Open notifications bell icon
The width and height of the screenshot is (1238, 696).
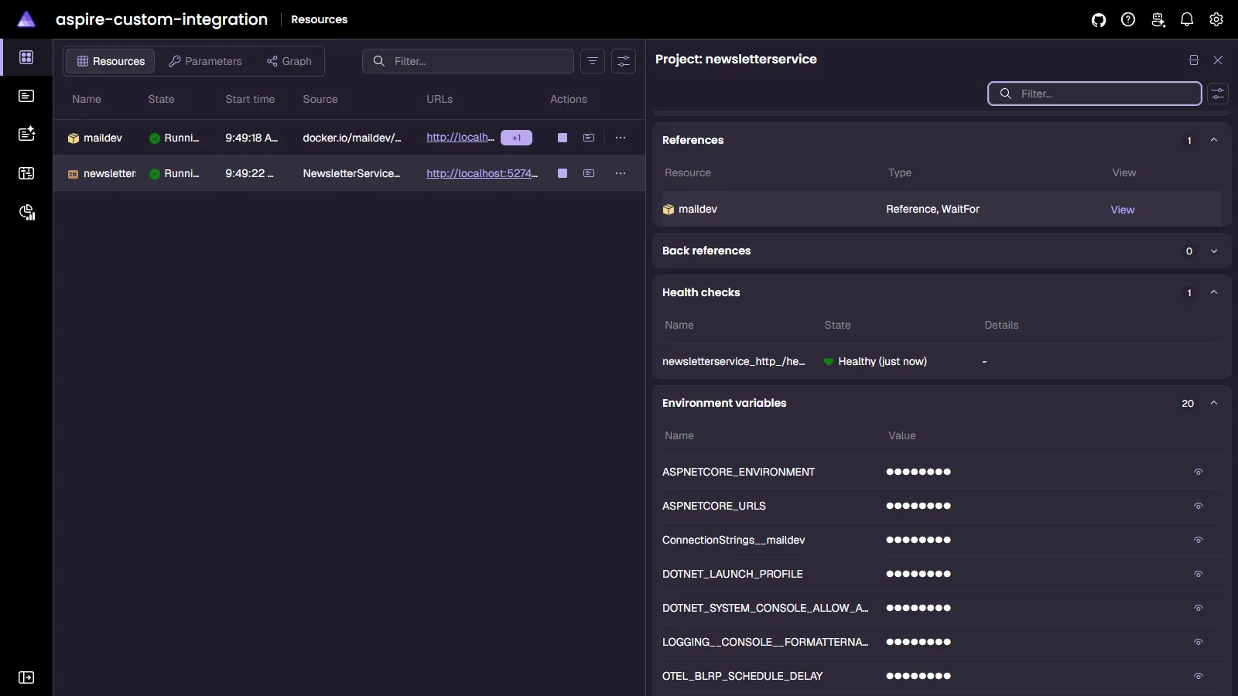[x=1187, y=20]
